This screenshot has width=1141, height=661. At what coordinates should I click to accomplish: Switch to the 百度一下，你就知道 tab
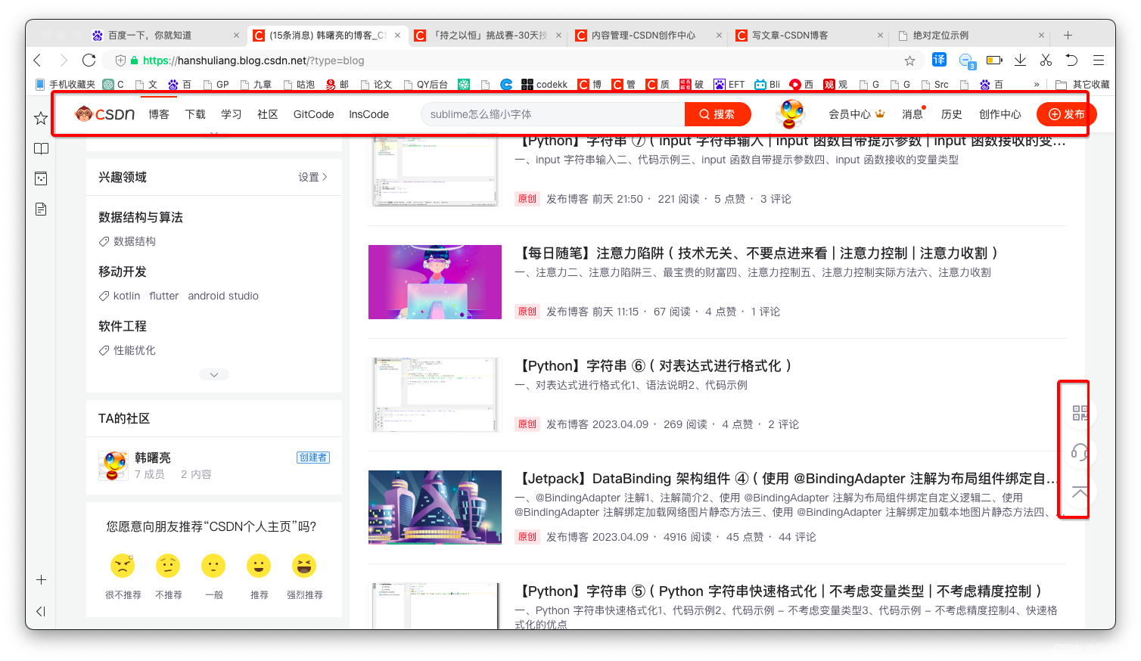click(x=166, y=35)
